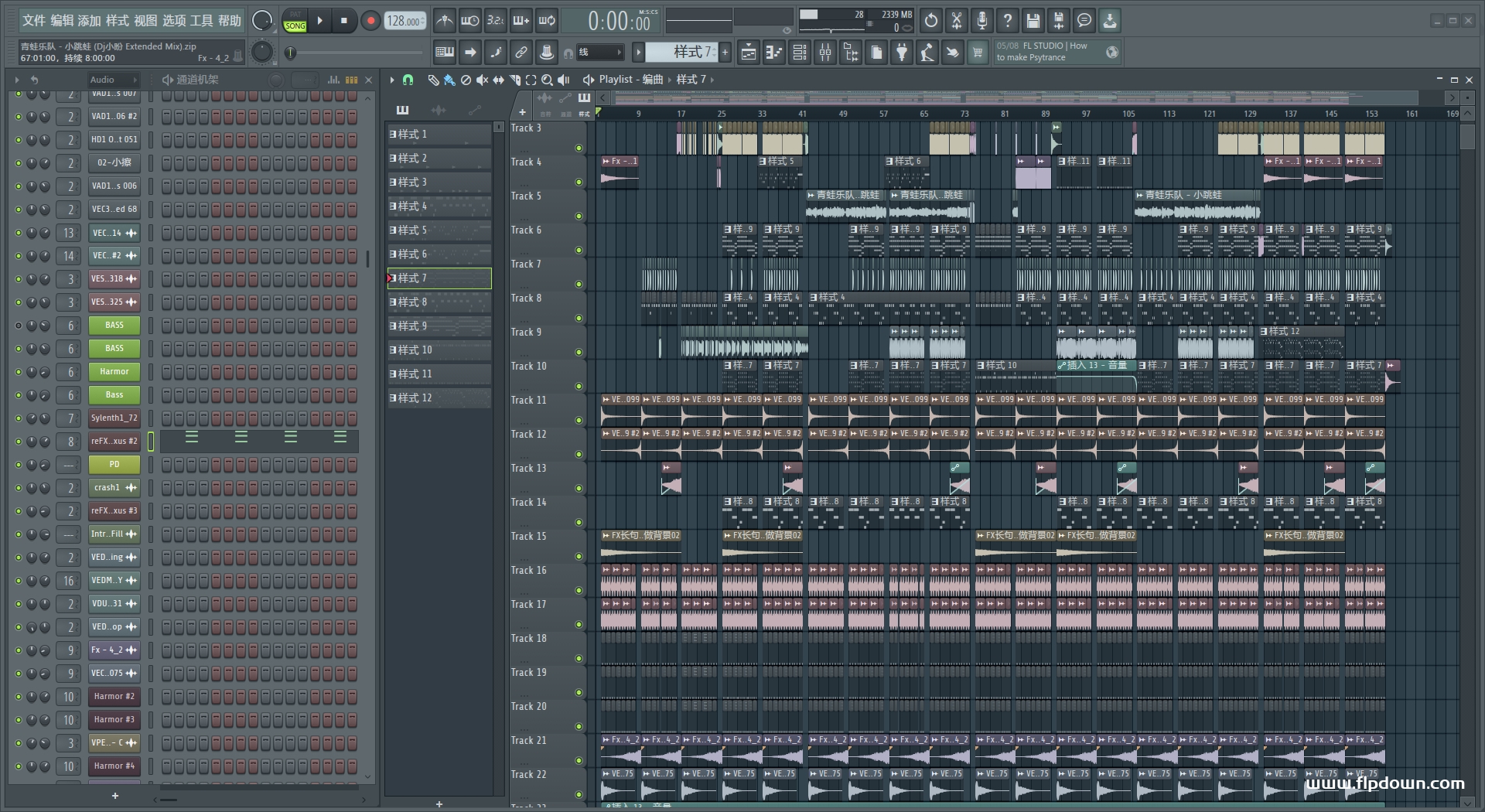The height and width of the screenshot is (812, 1485).
Task: Click the undo history (one-click) circular arrow icon
Action: [x=931, y=21]
